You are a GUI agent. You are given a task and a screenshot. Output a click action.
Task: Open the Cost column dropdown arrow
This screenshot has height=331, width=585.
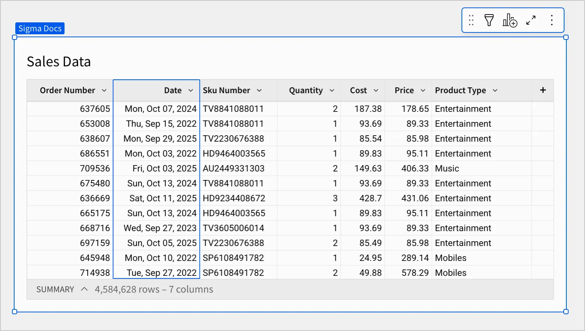point(376,91)
